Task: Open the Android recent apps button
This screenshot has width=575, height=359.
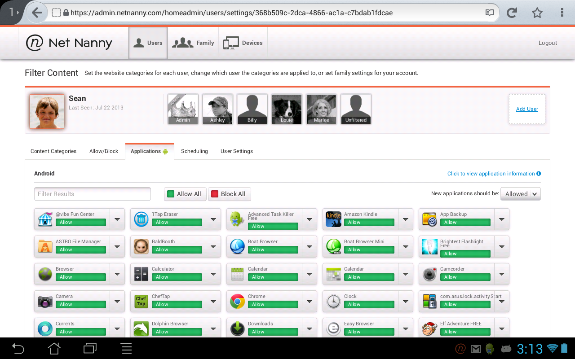Action: 90,348
